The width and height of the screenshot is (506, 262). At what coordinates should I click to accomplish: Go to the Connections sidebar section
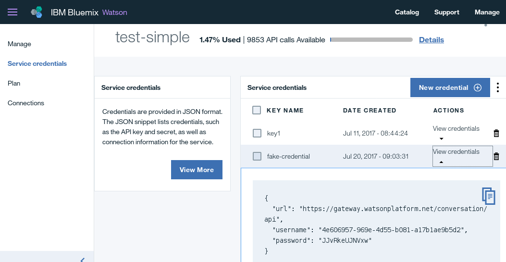click(x=26, y=103)
